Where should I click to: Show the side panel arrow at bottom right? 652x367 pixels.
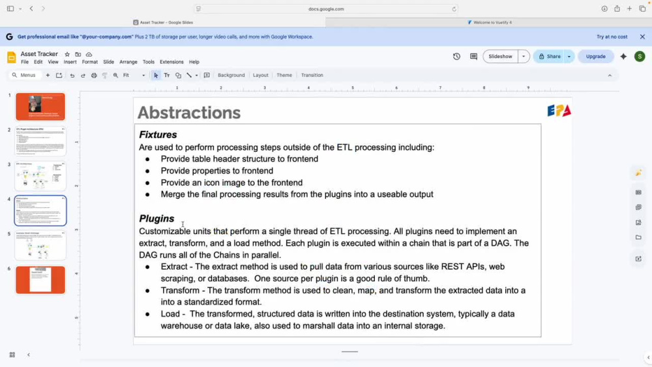(648, 357)
